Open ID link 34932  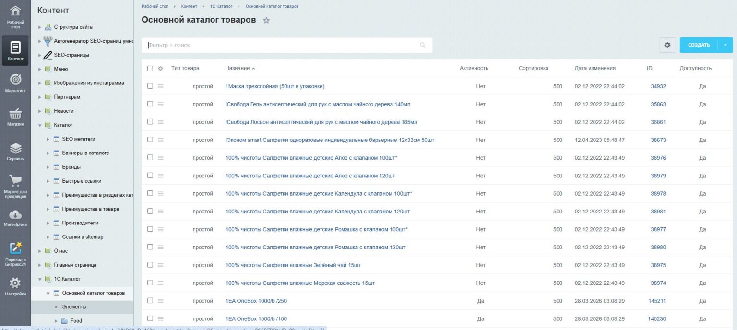pyautogui.click(x=658, y=86)
